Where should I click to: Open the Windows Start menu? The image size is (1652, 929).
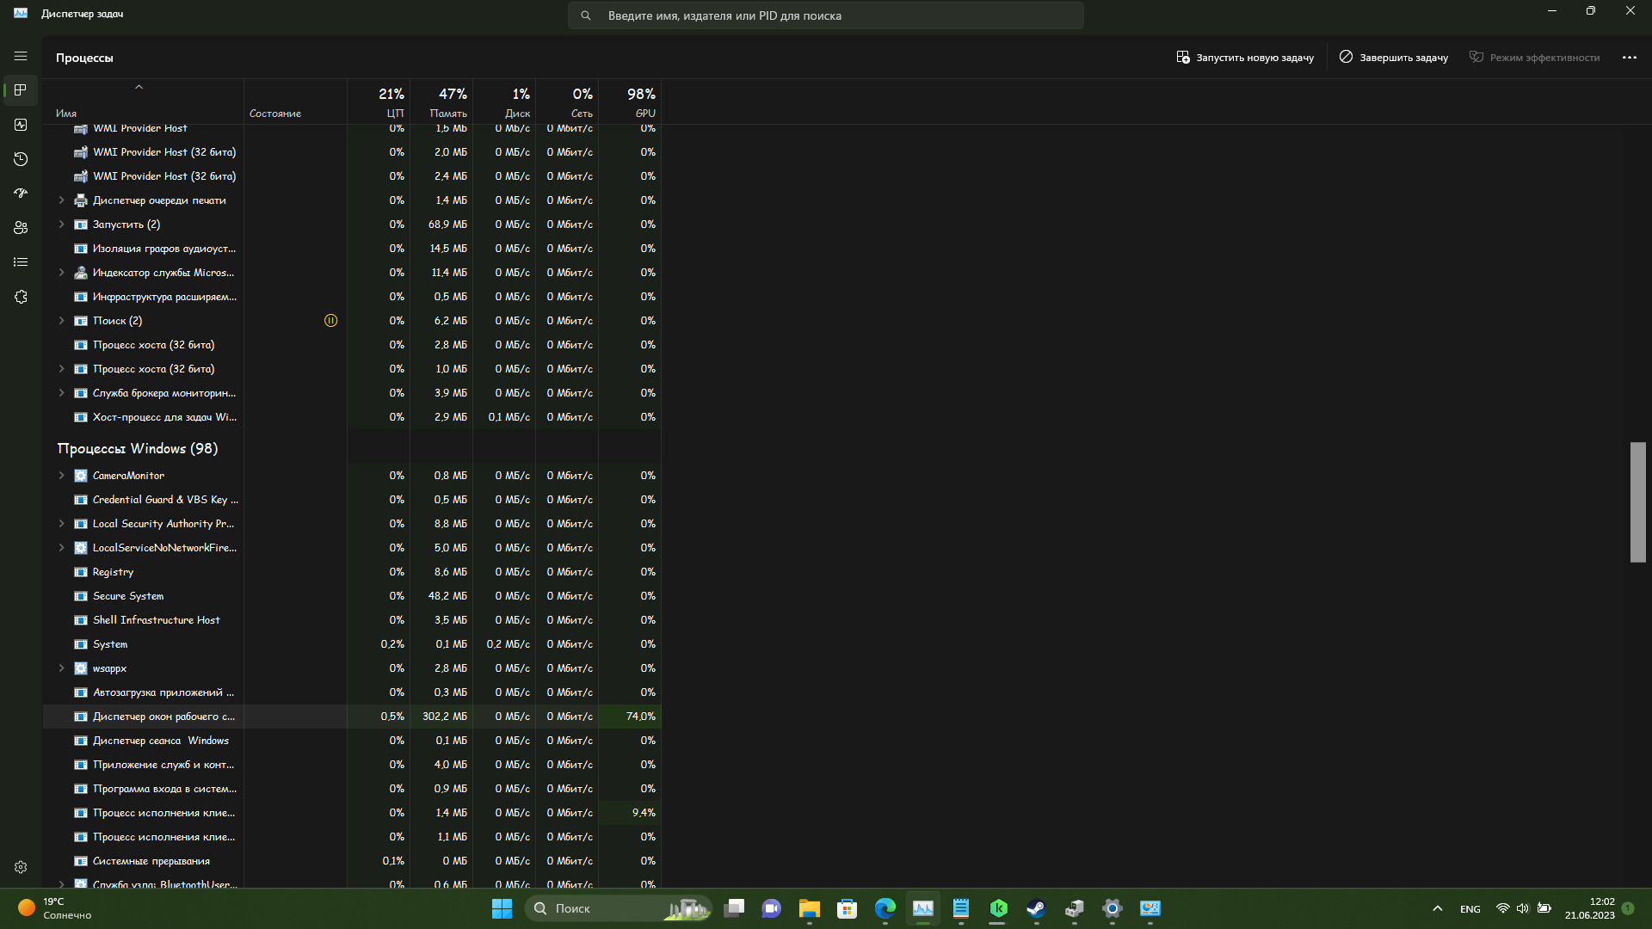click(502, 908)
